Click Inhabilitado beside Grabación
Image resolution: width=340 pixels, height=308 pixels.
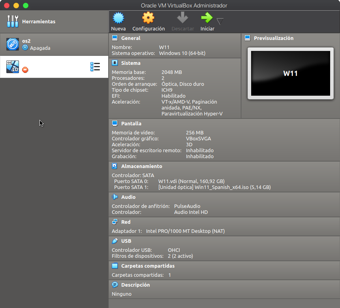point(200,157)
